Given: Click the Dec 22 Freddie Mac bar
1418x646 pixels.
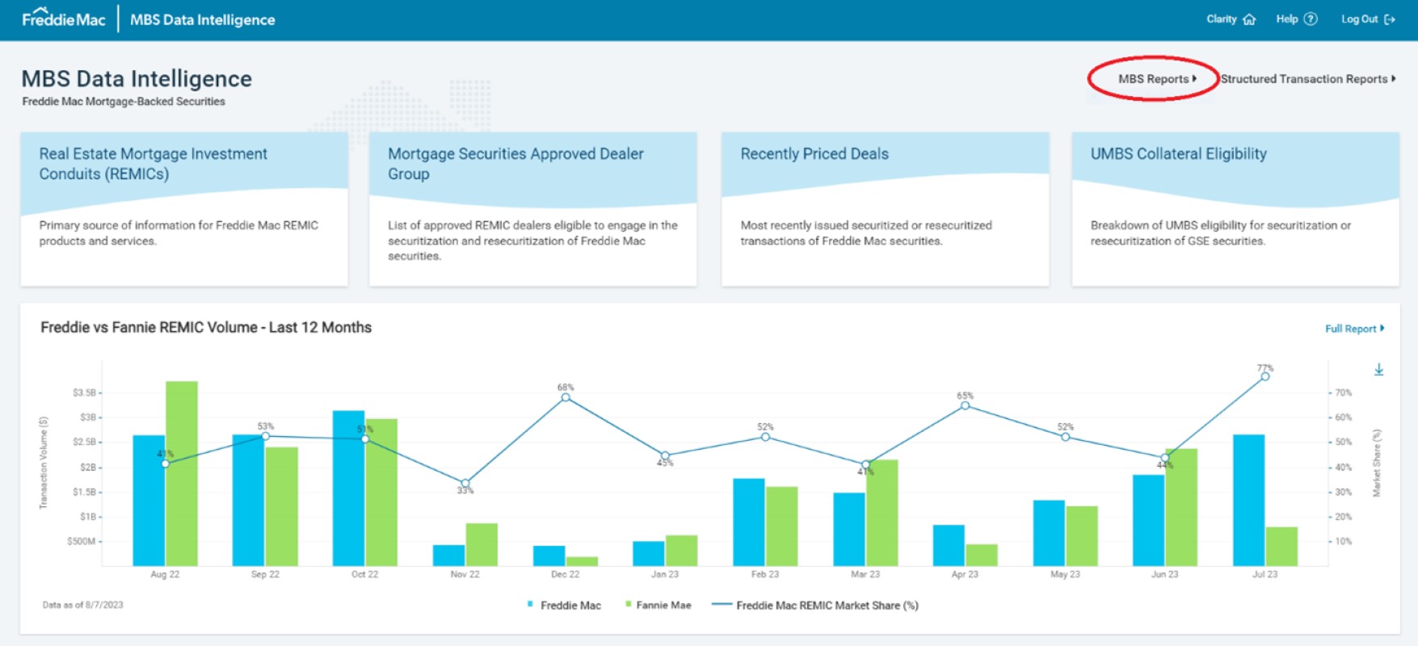Looking at the screenshot, I should coord(549,556).
